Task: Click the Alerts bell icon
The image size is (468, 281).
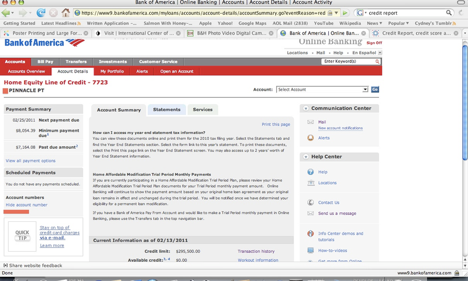Action: coord(311,138)
